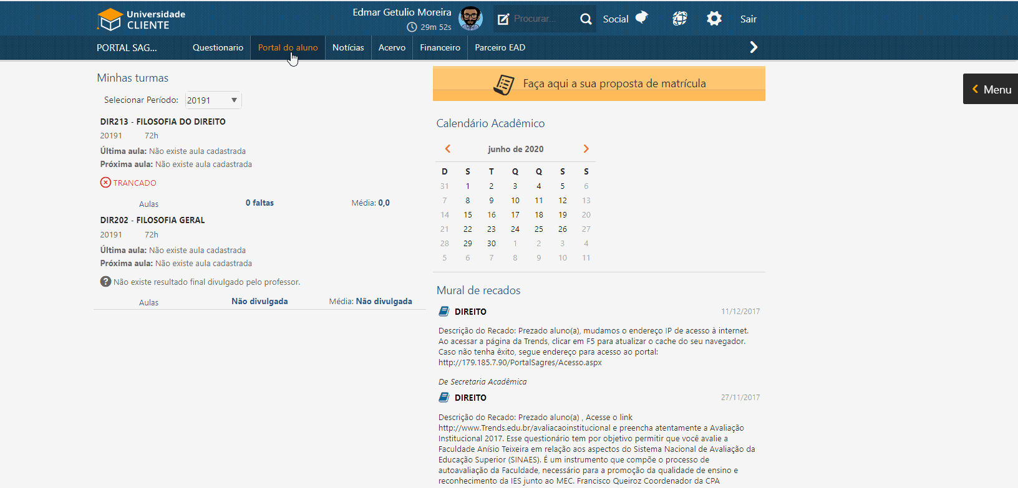Click the Sair logout link
1018x488 pixels.
click(x=748, y=19)
